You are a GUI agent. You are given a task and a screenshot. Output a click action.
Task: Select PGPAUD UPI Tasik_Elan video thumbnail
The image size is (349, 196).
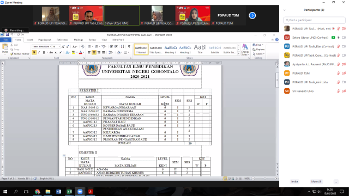point(86,15)
